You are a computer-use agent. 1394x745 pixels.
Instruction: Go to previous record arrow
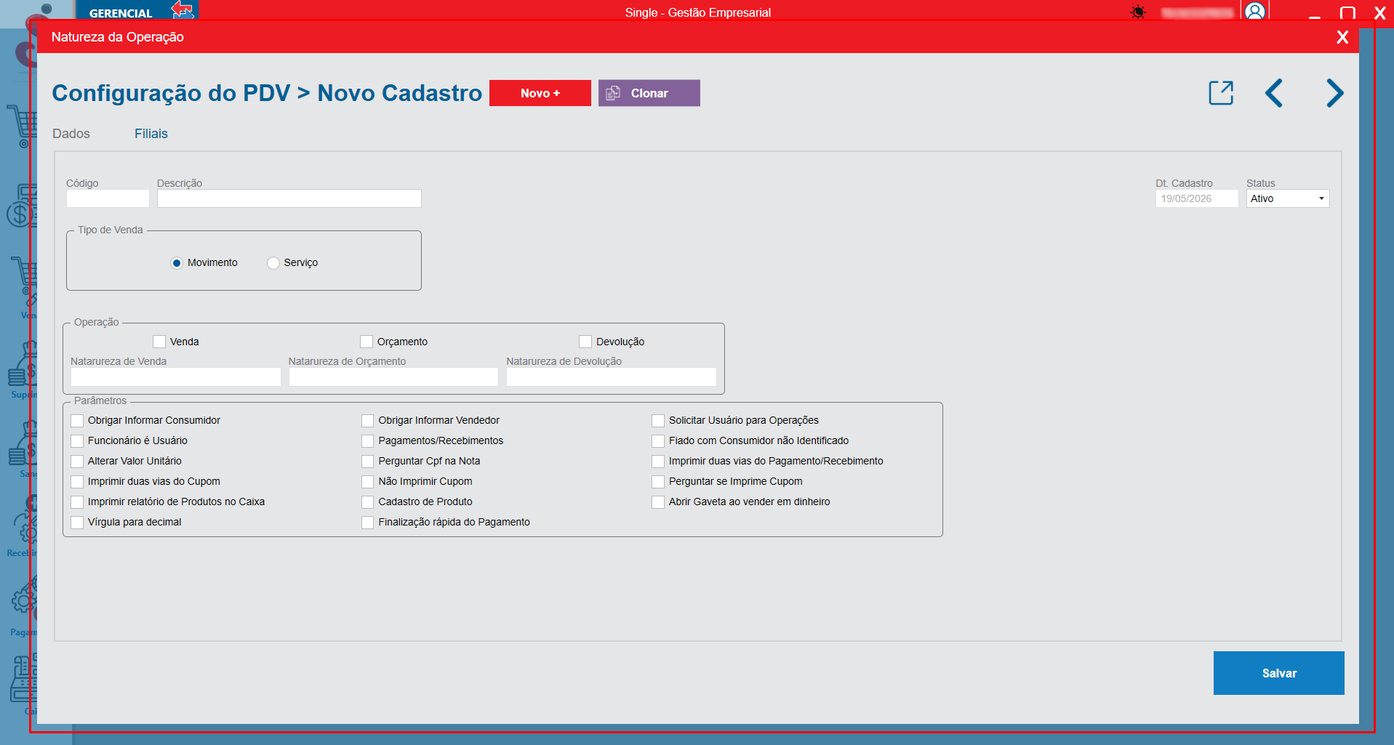pos(1274,93)
